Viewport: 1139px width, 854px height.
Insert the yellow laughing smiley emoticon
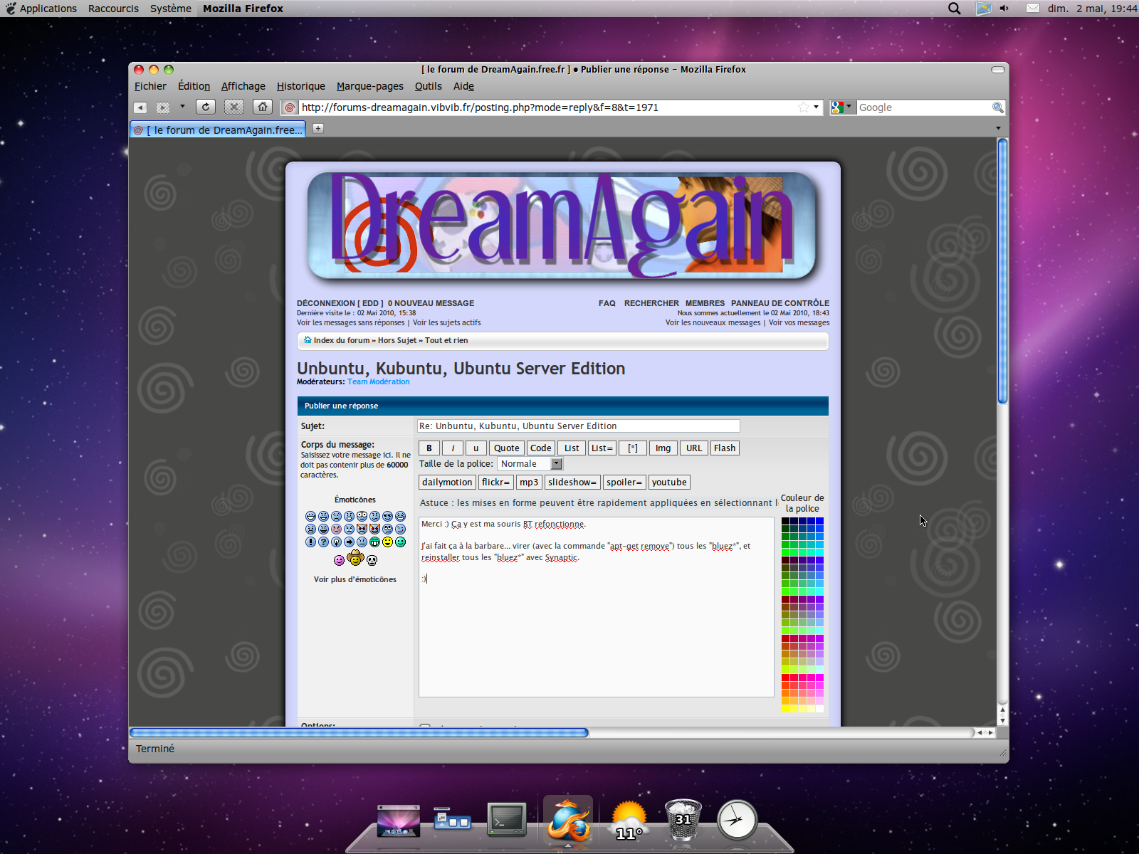tap(387, 542)
